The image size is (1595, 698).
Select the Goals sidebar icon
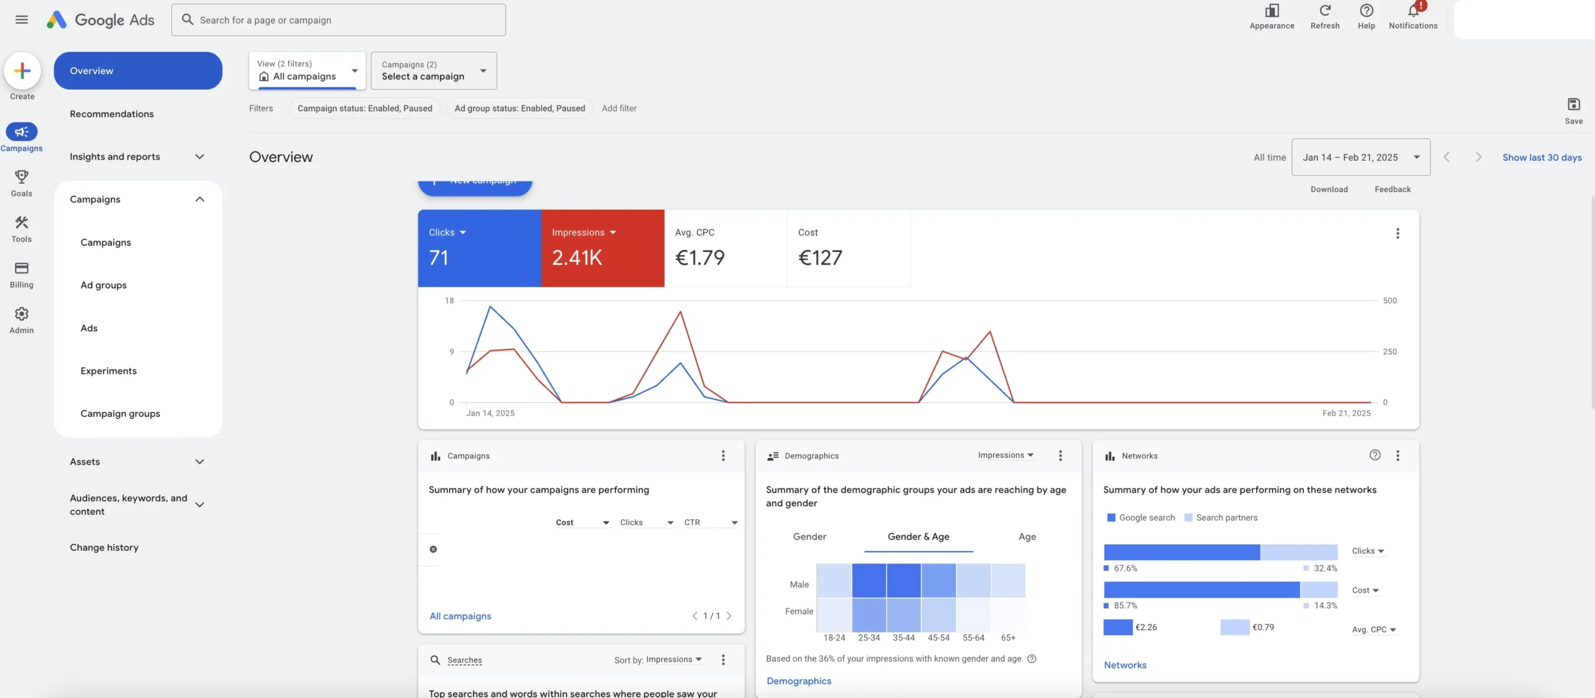(21, 183)
